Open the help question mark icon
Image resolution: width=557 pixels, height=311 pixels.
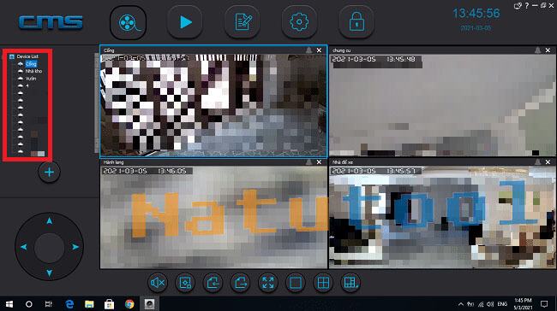526,5
